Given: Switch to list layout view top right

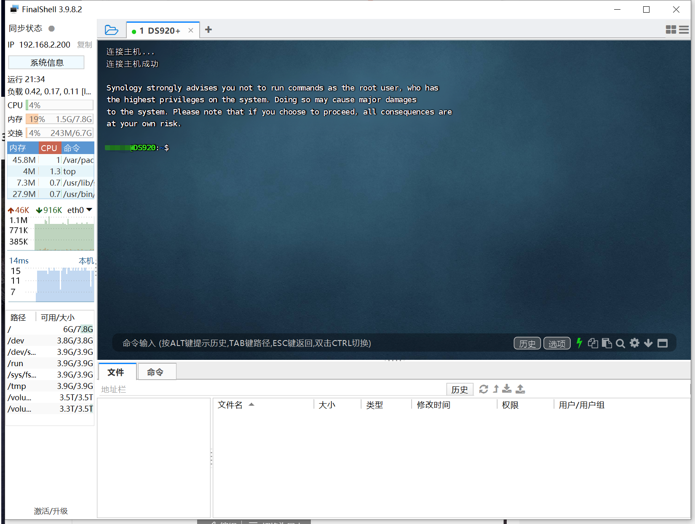Looking at the screenshot, I should [x=684, y=29].
